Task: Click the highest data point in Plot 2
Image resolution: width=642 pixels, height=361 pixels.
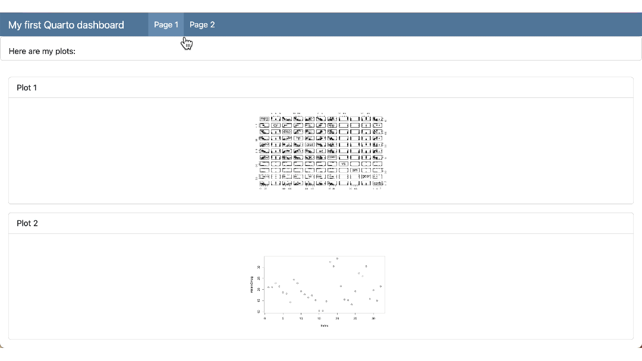Action: pos(337,258)
